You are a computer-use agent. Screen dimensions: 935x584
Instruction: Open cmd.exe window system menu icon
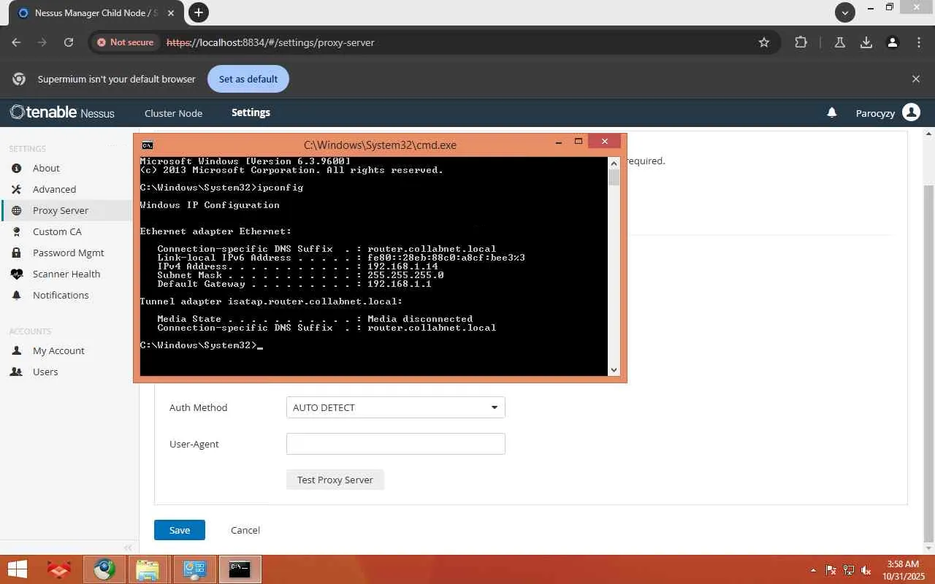click(x=148, y=145)
